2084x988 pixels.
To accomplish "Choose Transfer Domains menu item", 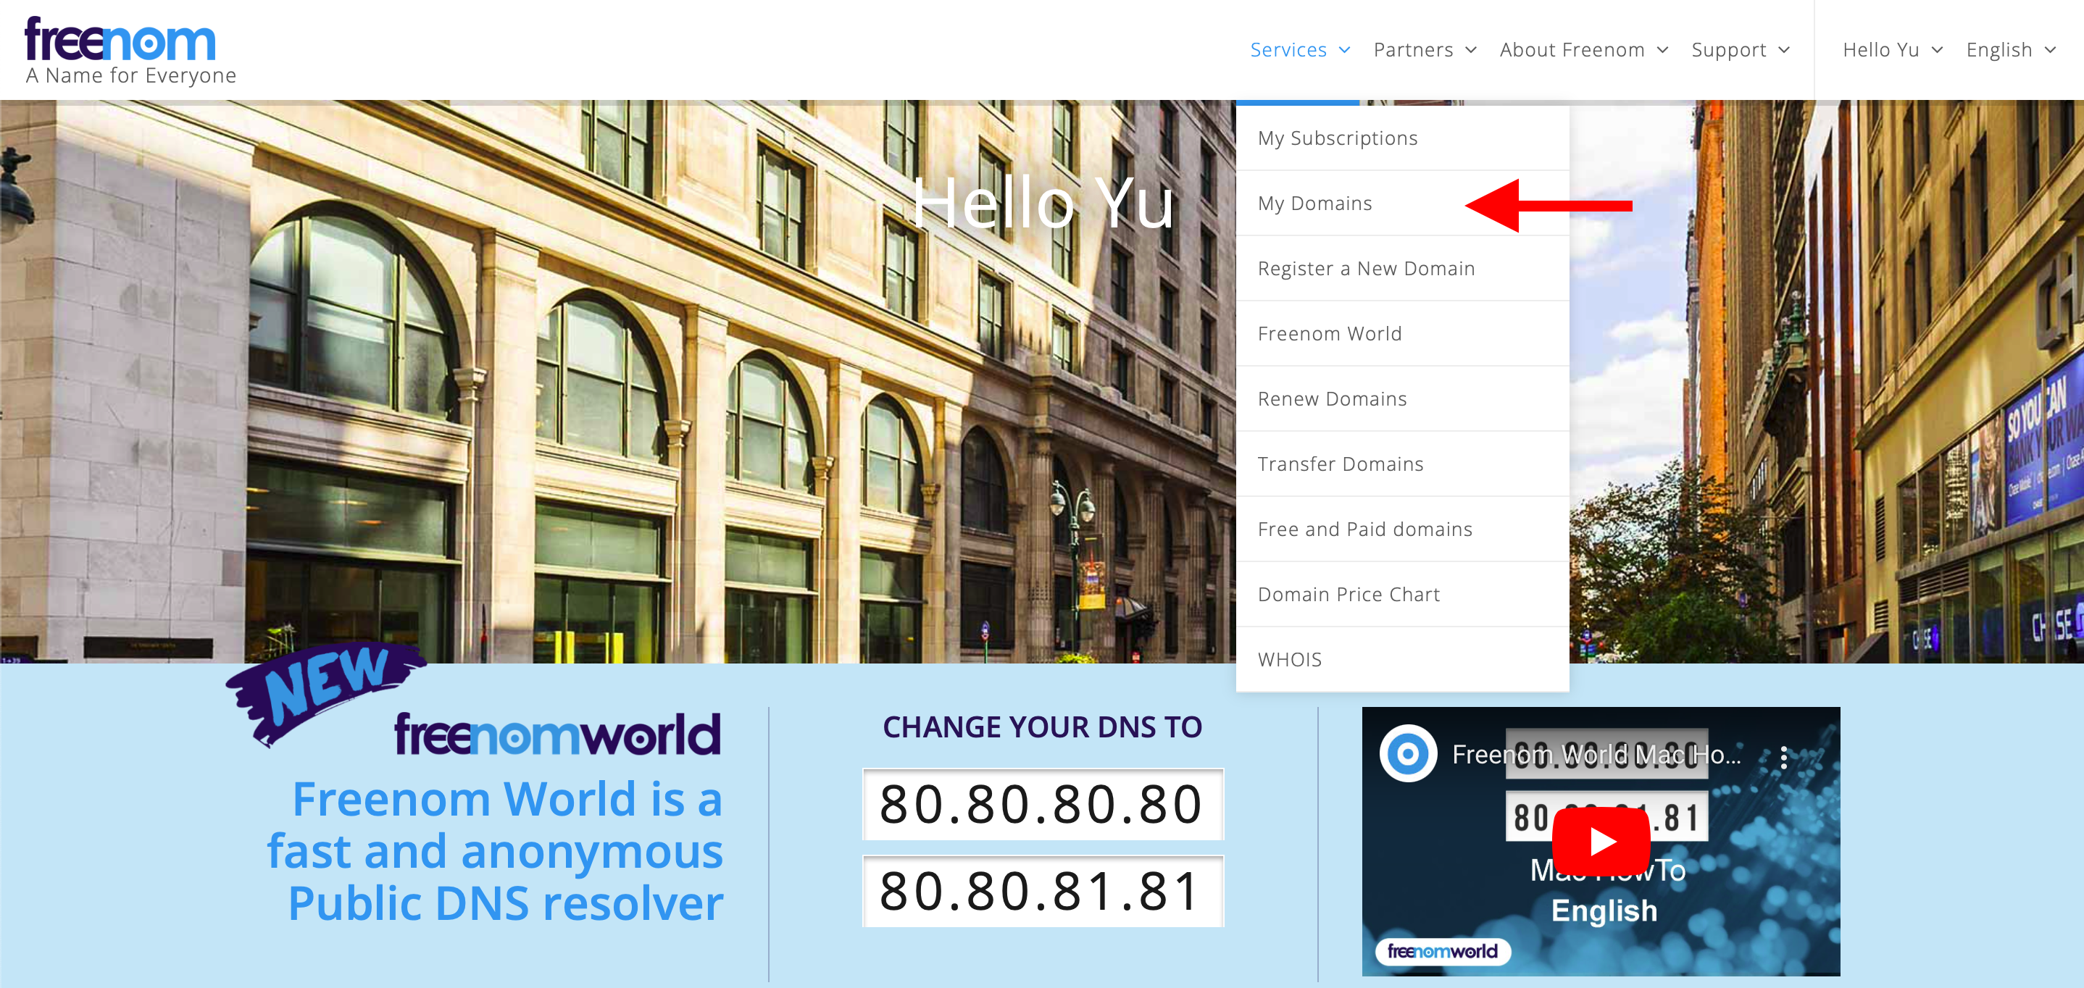I will pos(1402,464).
